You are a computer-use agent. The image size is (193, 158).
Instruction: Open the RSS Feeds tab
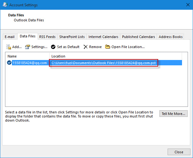tap(47, 37)
